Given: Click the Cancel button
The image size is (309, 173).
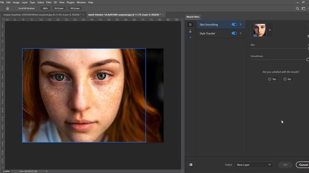Looking at the screenshot, I should pos(303,165).
